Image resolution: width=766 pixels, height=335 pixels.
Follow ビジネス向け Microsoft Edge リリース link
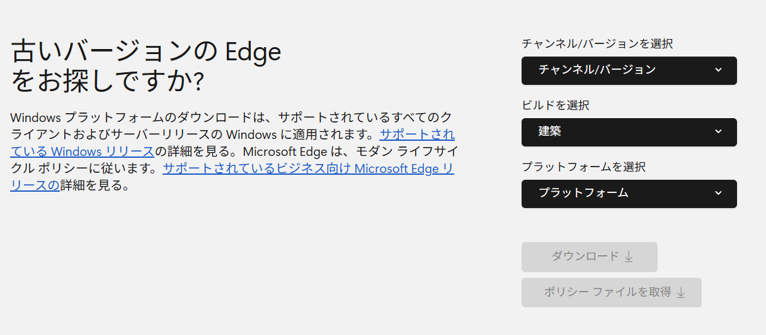click(x=308, y=168)
